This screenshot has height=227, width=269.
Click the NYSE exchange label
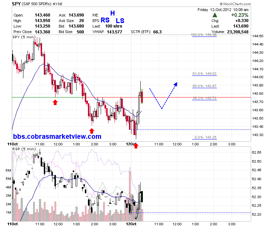point(58,4)
